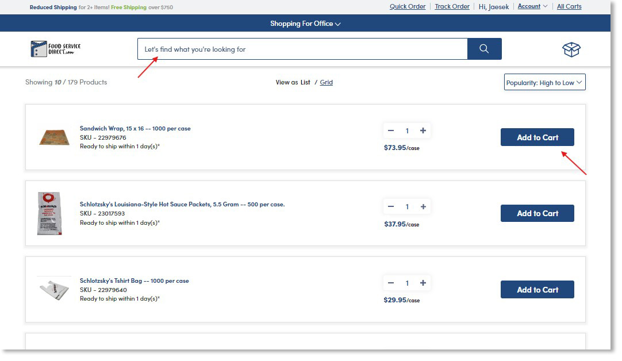The image size is (622, 361).
Task: Open Schlotzsky's Tshirt Bag product title
Action: pos(134,281)
